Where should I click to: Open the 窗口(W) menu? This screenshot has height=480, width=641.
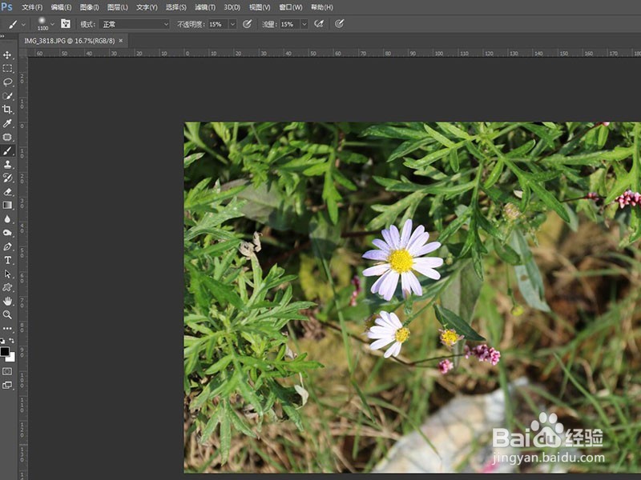click(x=291, y=7)
